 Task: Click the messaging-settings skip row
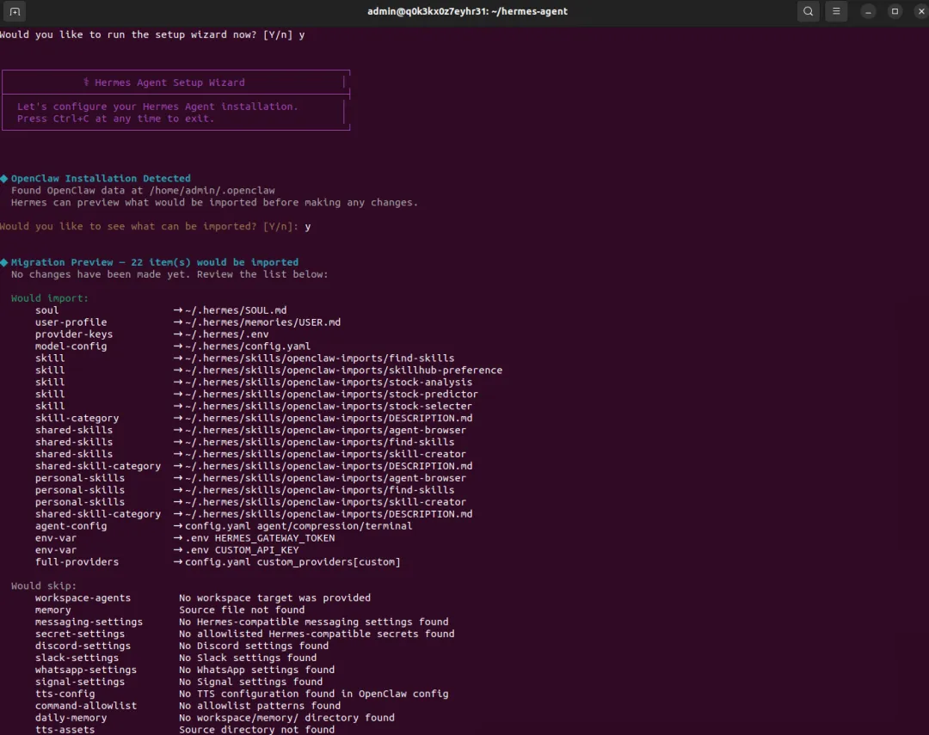pos(242,622)
